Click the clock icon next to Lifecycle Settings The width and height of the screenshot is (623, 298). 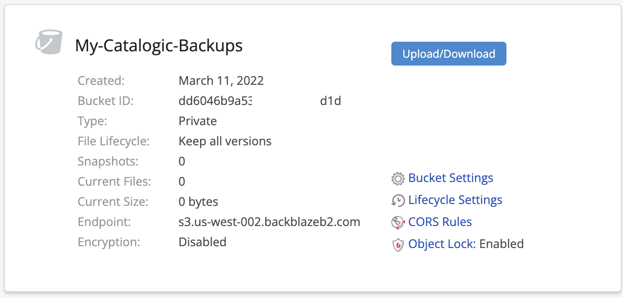(398, 200)
